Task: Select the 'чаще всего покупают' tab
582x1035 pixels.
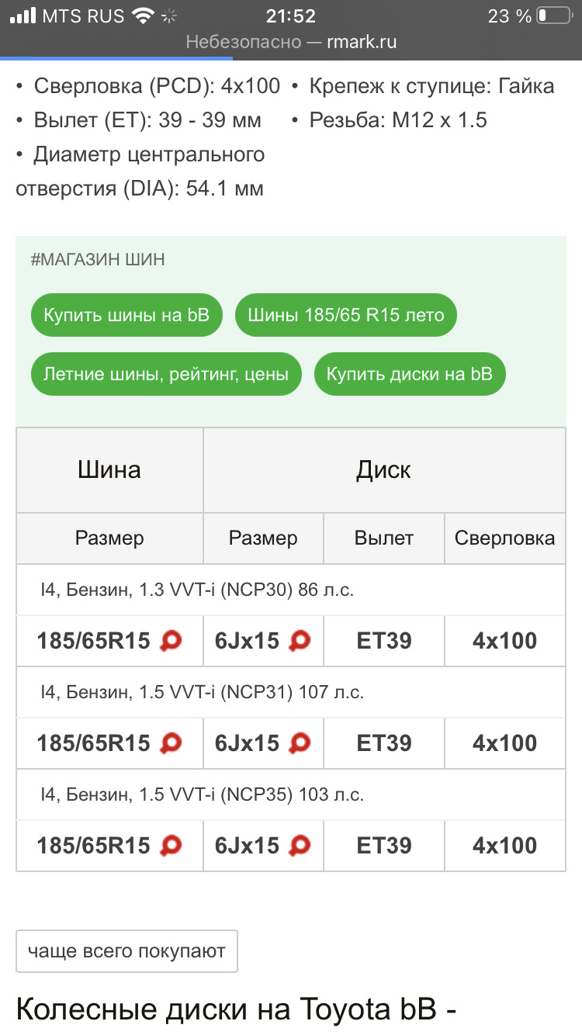Action: tap(126, 951)
